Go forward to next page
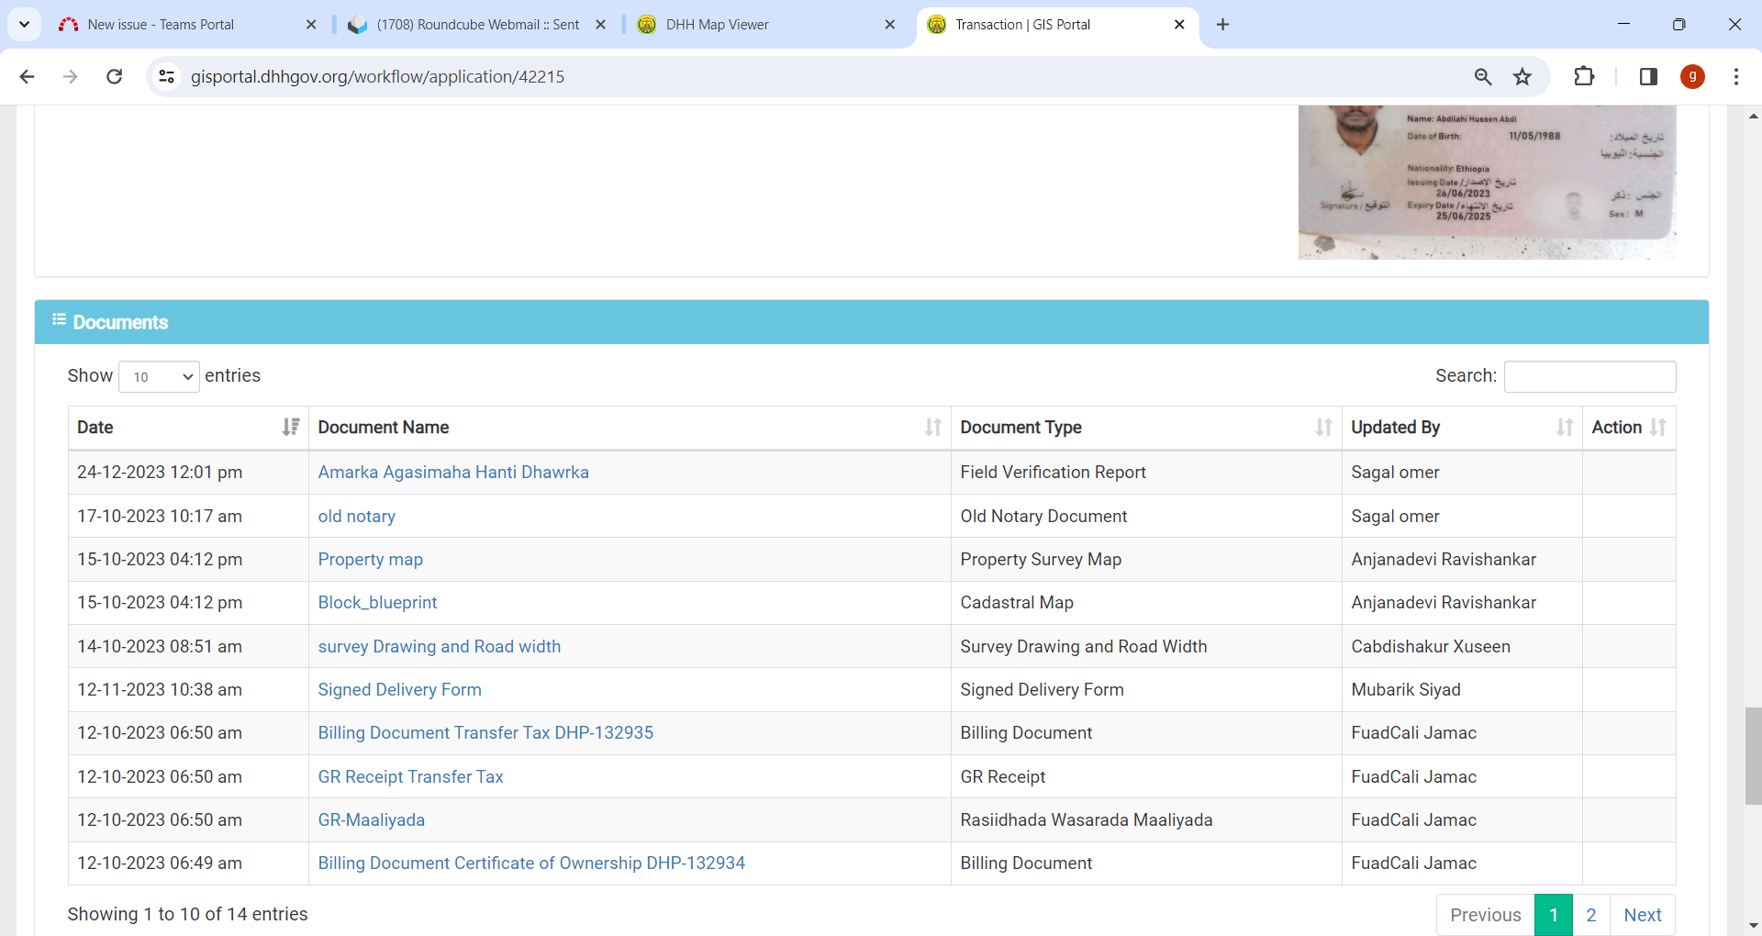This screenshot has height=936, width=1762. click(71, 76)
